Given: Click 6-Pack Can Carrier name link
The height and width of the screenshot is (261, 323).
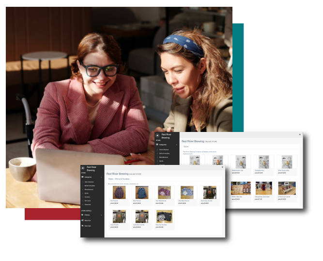Looking at the screenshot, I should click(284, 196).
